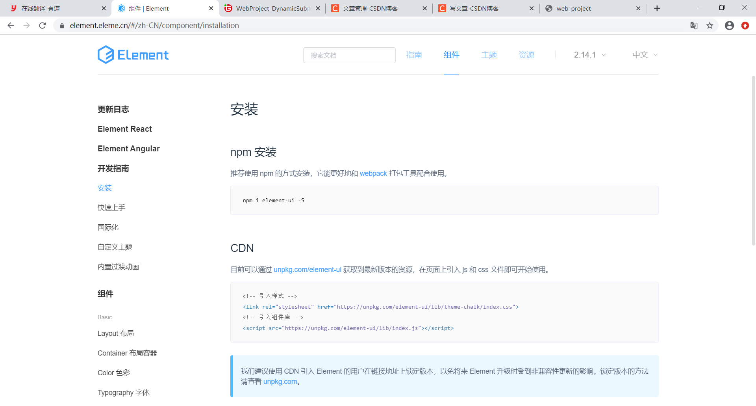This screenshot has height=406, width=756.
Task: Open the 主题 nav item
Action: (489, 55)
